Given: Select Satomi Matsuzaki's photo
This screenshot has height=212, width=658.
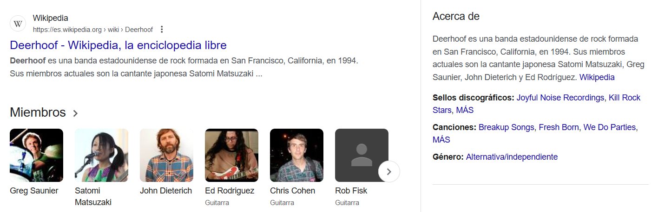Looking at the screenshot, I should (x=101, y=155).
